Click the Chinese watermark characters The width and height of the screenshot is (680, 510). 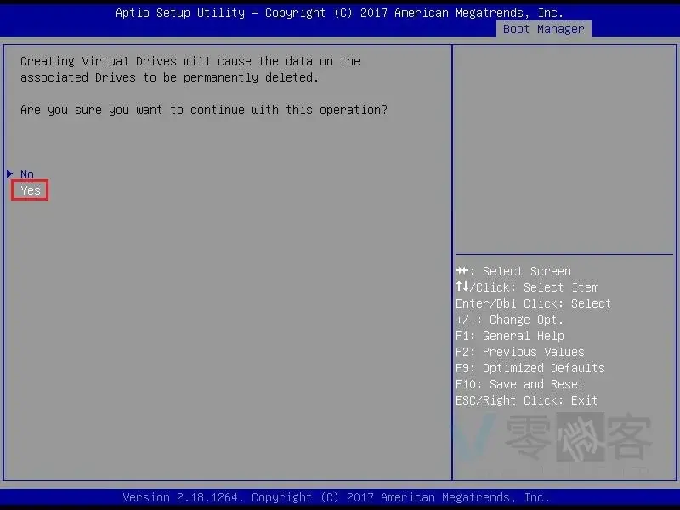click(x=578, y=439)
